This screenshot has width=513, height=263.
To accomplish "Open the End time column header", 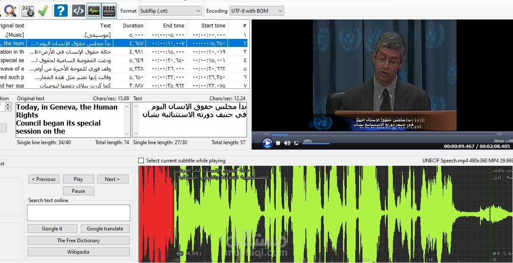I will [175, 25].
